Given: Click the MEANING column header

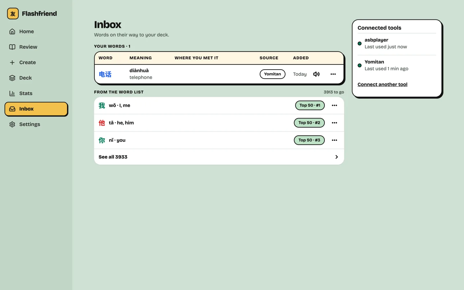Looking at the screenshot, I should coord(141,58).
